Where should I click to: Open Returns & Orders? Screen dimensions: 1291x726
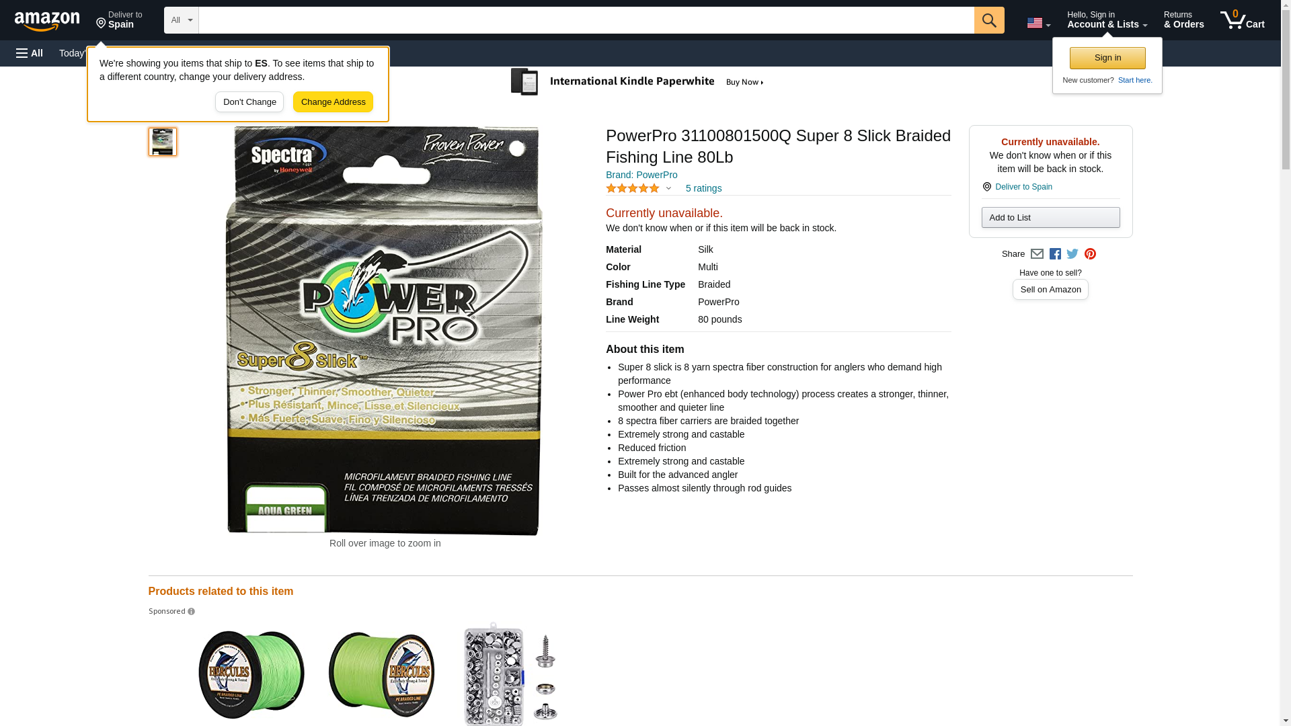pyautogui.click(x=1183, y=20)
